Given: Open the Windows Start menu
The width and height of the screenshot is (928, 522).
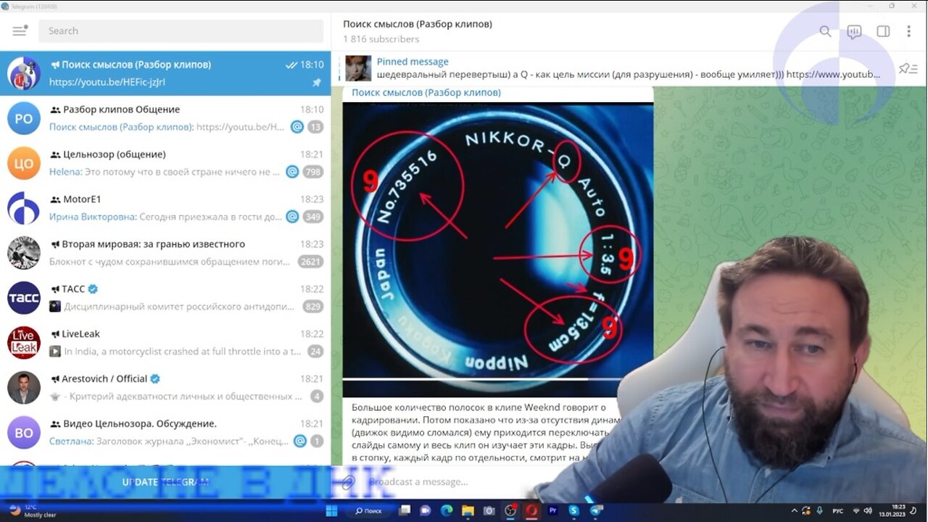Looking at the screenshot, I should 331,510.
